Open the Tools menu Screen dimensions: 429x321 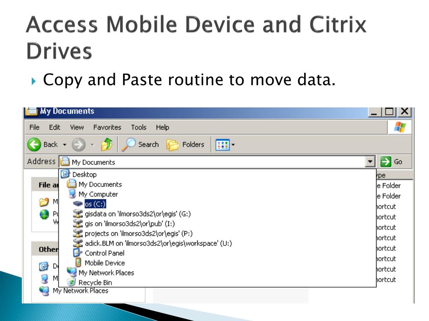click(138, 127)
